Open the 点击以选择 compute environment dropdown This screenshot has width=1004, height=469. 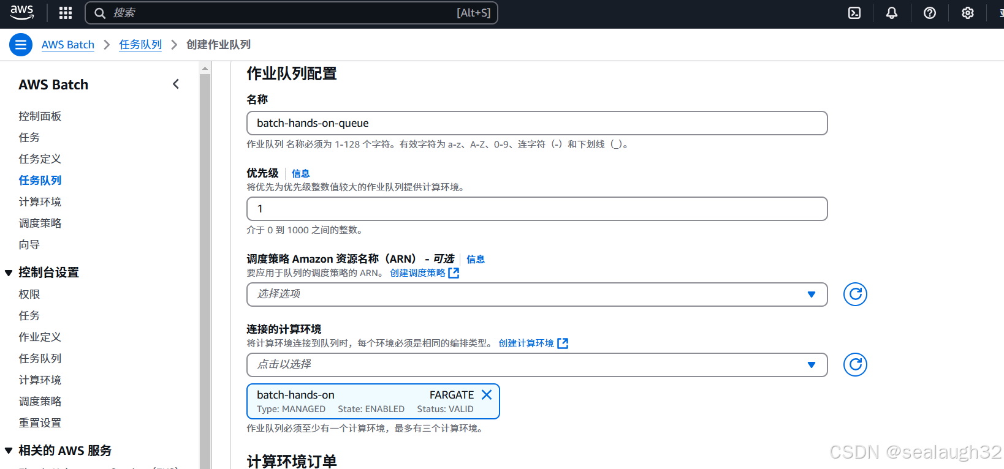pos(537,365)
